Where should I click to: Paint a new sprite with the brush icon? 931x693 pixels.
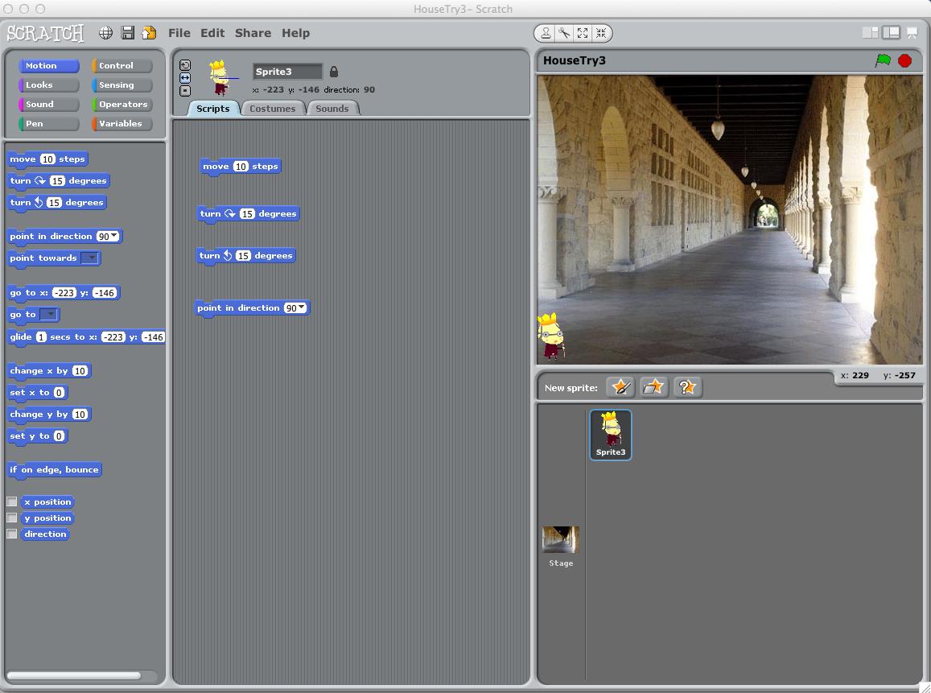(620, 387)
